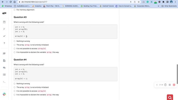
Task: Go to the browser home page icon
Action: (14, 2)
